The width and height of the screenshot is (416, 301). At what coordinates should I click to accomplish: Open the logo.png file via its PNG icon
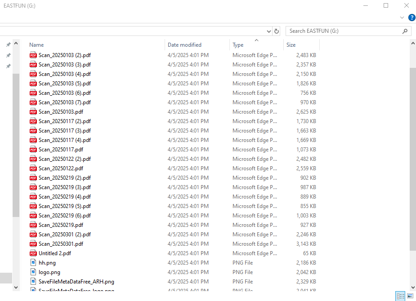(33, 272)
